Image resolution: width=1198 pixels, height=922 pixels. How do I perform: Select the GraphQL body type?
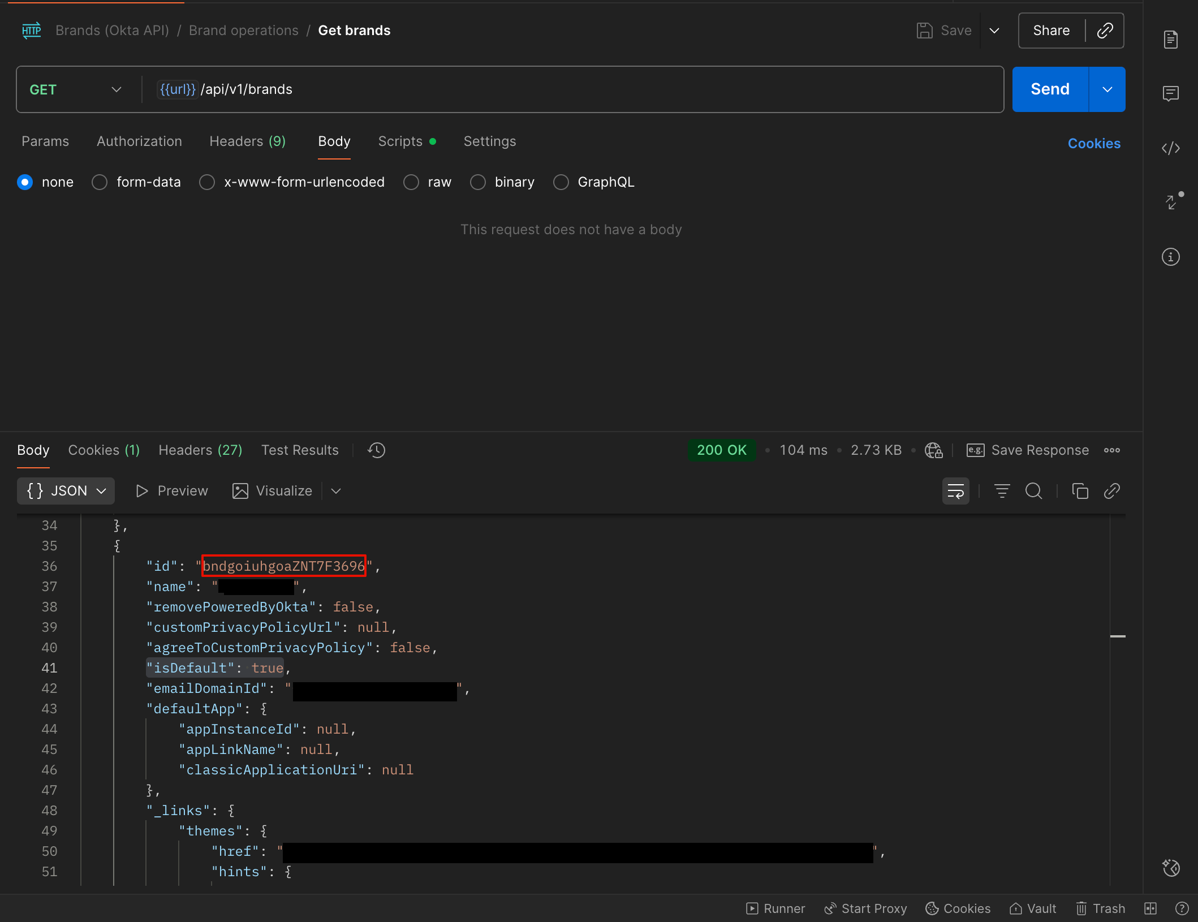click(x=561, y=182)
